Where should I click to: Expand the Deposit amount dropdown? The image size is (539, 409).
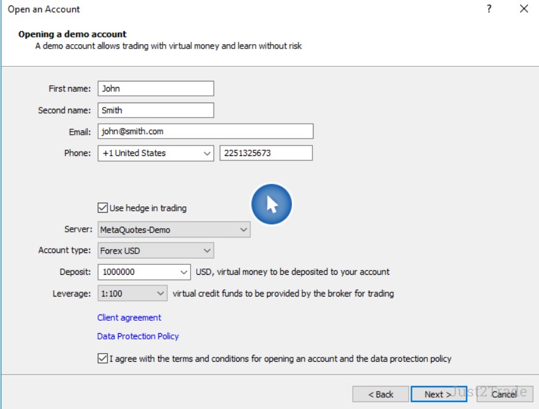(x=183, y=272)
